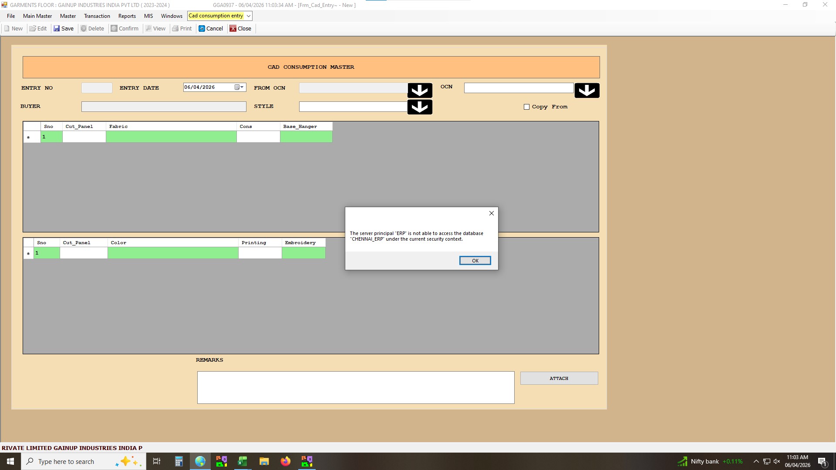Click the Edit toolbar icon
836x470 pixels.
coord(33,29)
